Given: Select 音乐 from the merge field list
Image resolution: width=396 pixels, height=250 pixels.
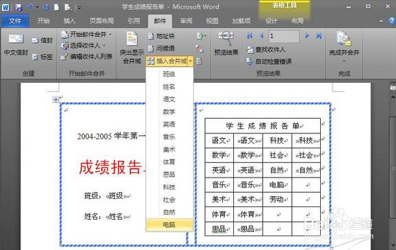Looking at the screenshot, I should (x=169, y=137).
